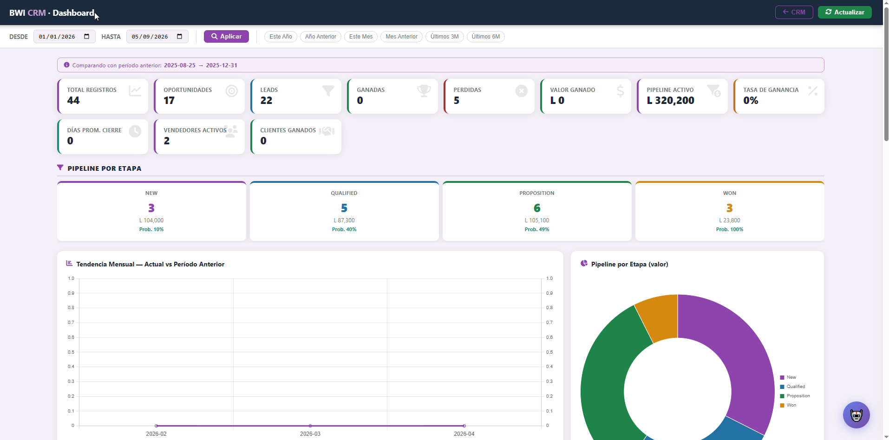
Task: Click the users icon on Vendedores Activos card
Action: (231, 131)
